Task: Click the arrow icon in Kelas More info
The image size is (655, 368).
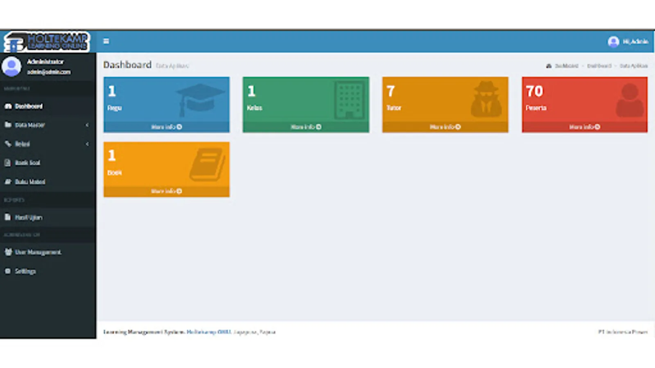Action: pyautogui.click(x=318, y=127)
